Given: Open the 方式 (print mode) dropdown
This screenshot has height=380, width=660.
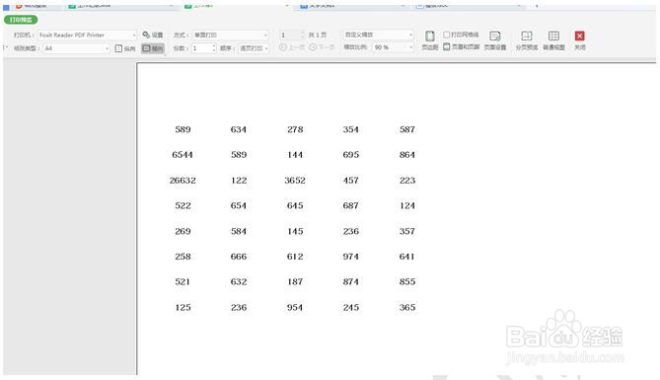Looking at the screenshot, I should [x=230, y=35].
